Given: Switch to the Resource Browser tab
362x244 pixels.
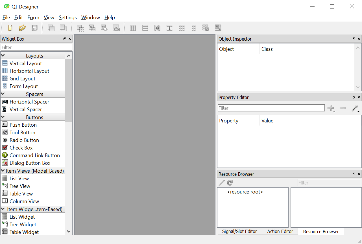Looking at the screenshot, I should [x=321, y=232].
